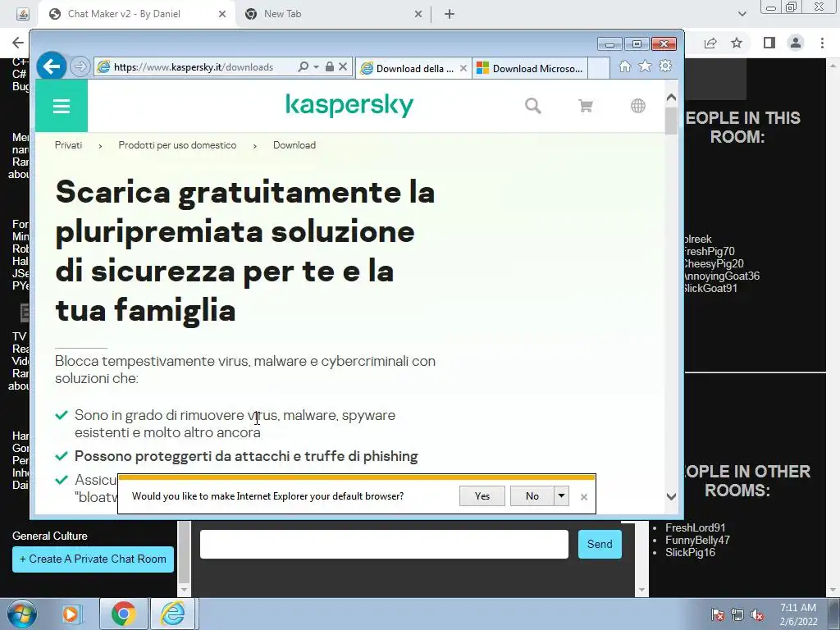
Task: Click the Kaspersky globe language icon
Action: [x=638, y=106]
